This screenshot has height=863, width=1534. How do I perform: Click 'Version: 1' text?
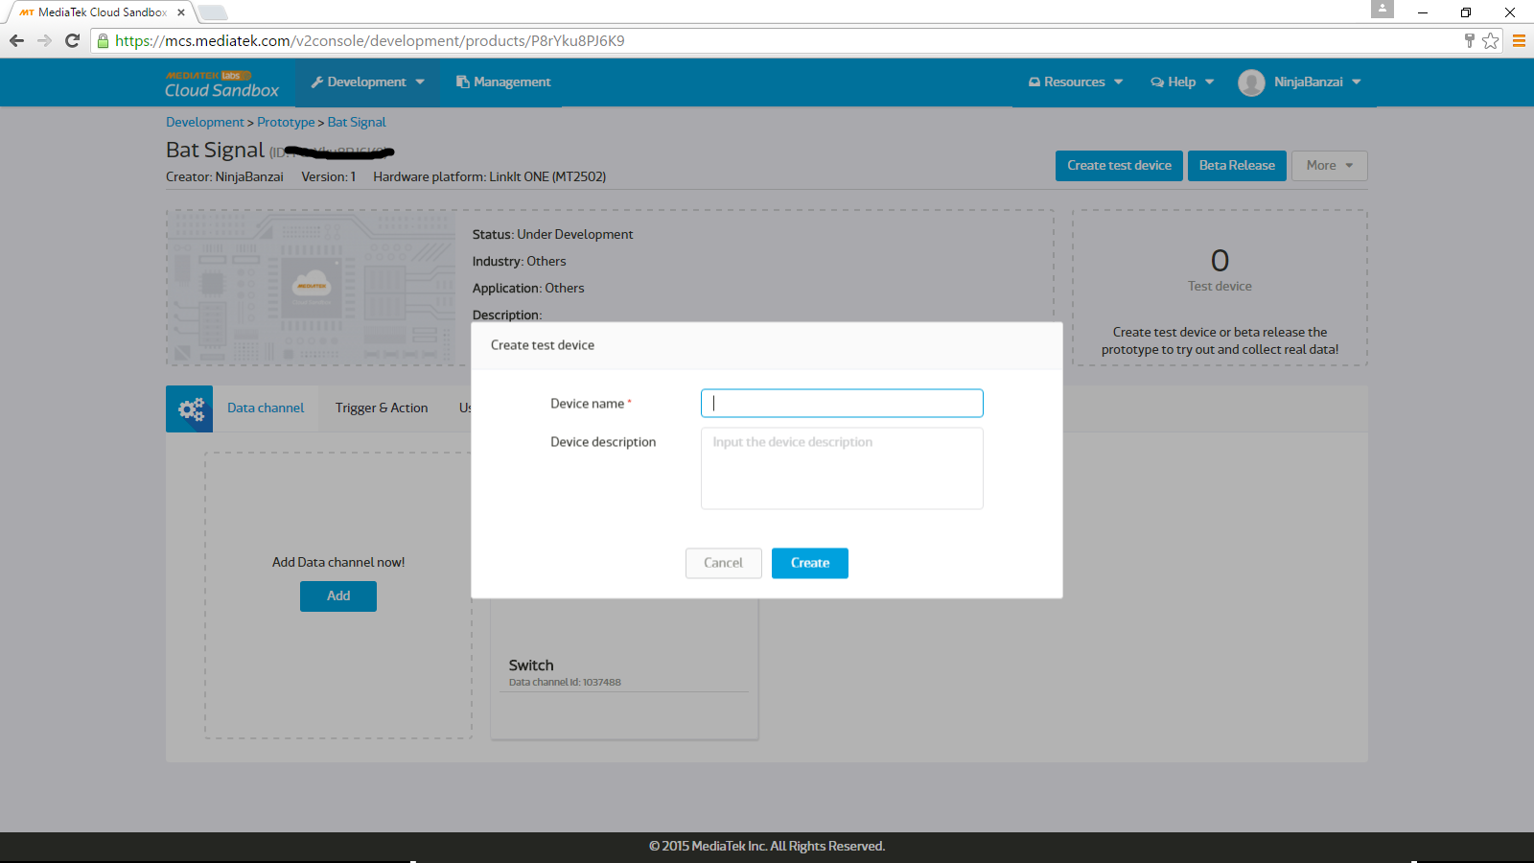coord(329,176)
